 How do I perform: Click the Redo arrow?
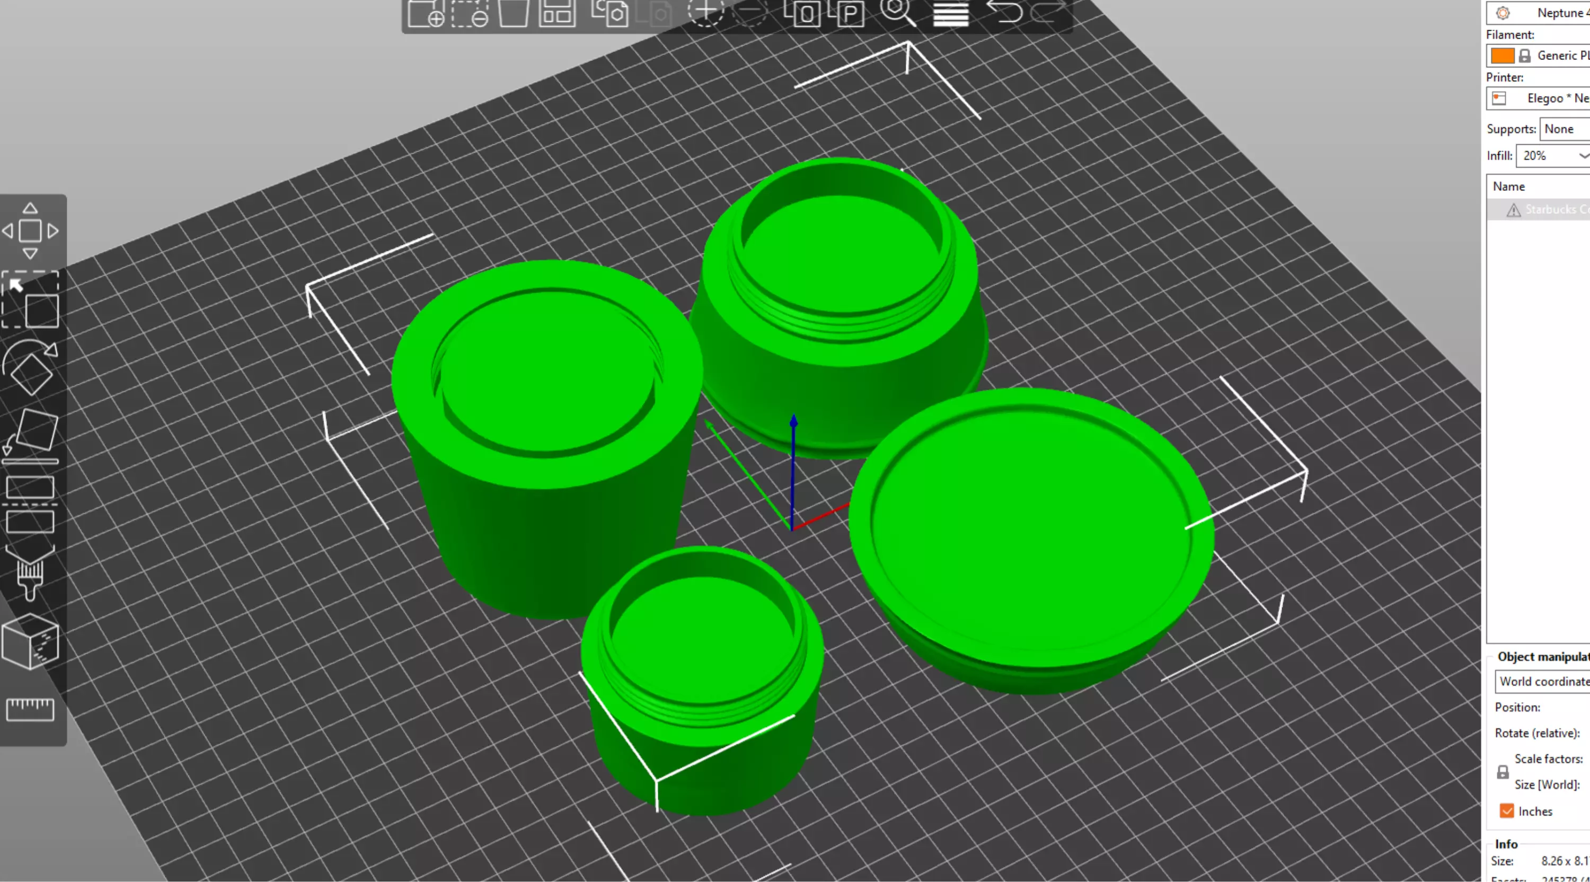(1048, 12)
